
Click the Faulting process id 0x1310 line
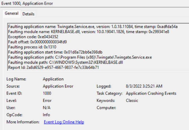click(x=32, y=47)
